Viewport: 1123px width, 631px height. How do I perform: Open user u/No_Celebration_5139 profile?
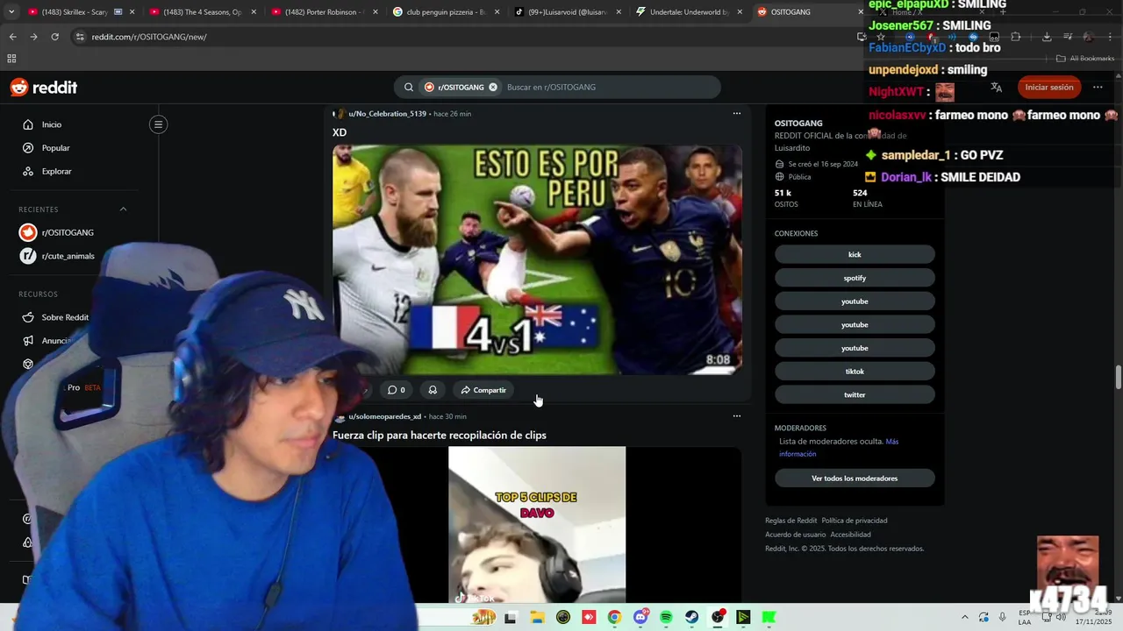387,114
